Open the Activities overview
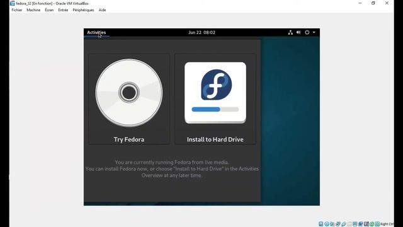Image resolution: width=403 pixels, height=227 pixels. tap(96, 32)
